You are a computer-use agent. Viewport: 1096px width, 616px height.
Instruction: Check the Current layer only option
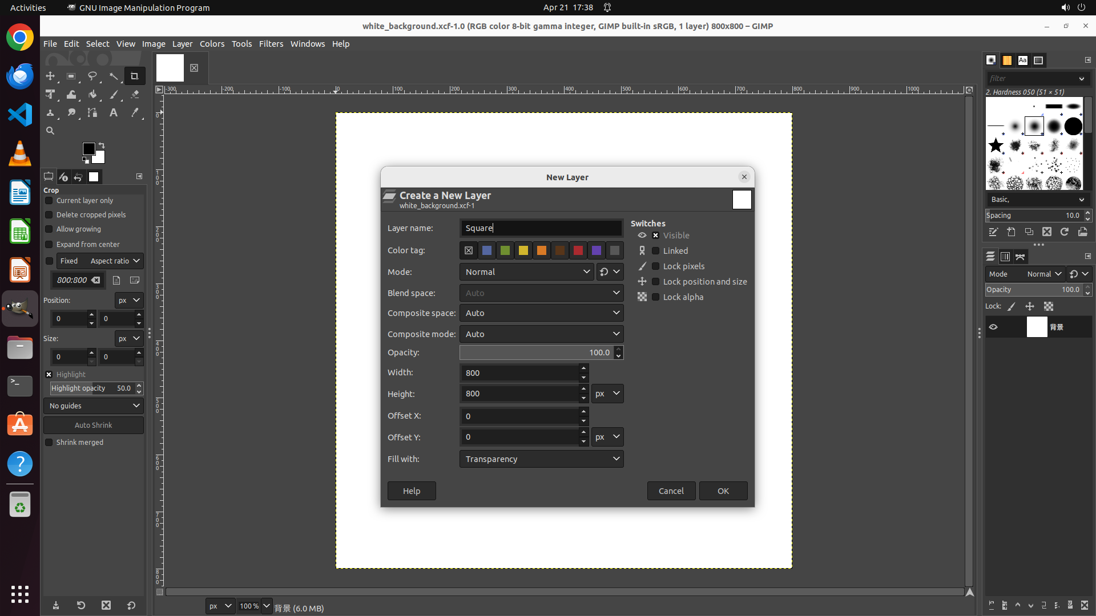(49, 201)
